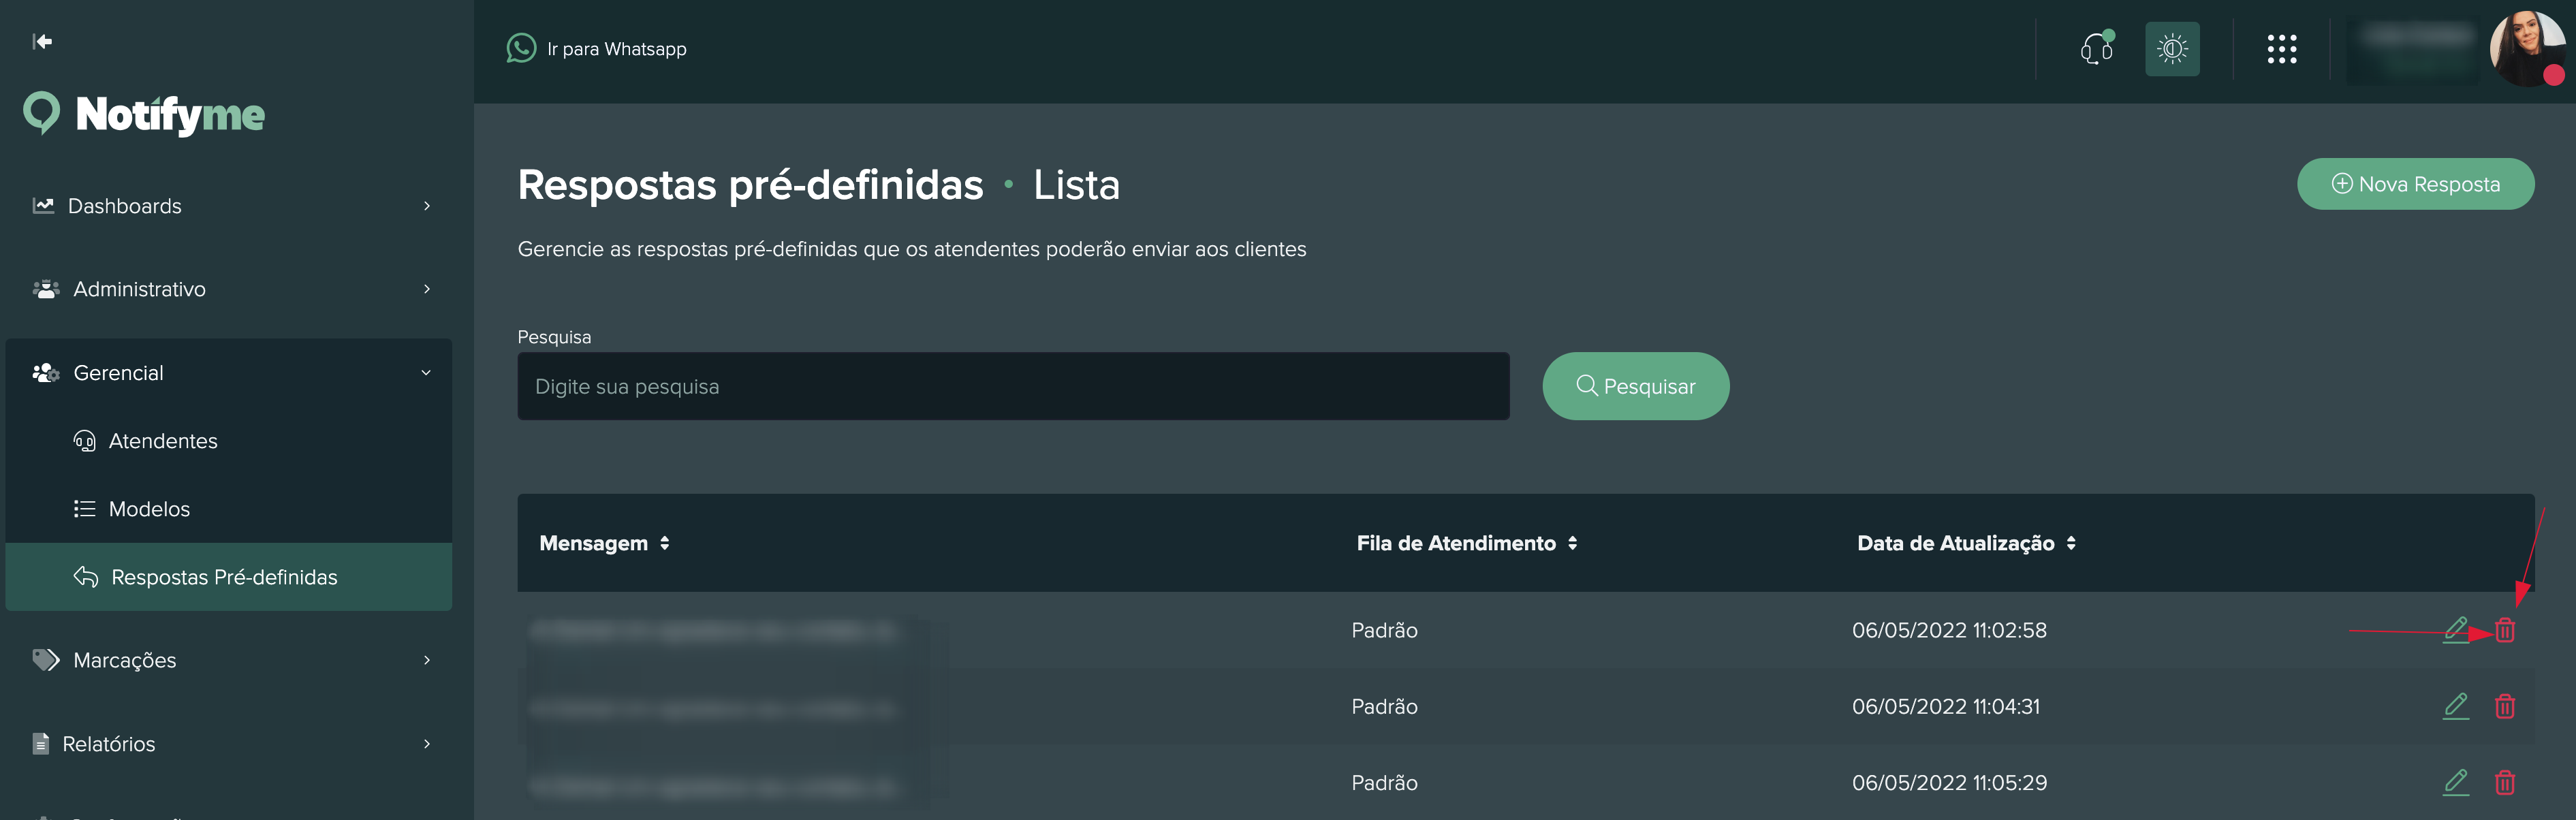Select the Modelos list icon

click(x=84, y=508)
